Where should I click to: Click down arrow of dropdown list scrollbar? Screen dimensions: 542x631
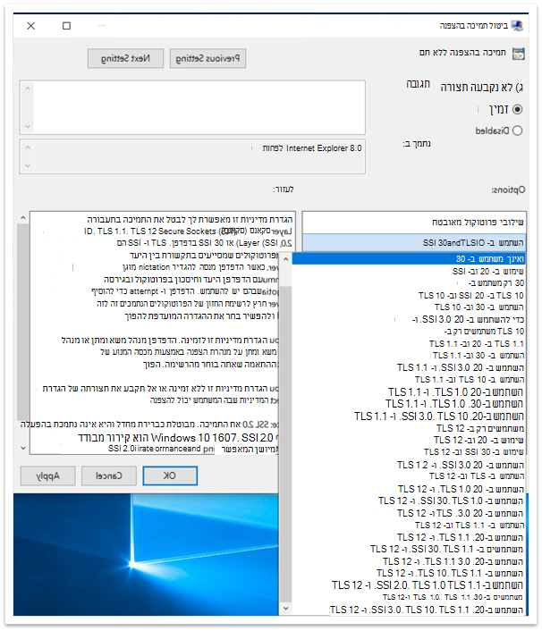pos(285,608)
